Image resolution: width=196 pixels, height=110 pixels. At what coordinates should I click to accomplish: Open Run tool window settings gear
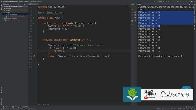click(x=190, y=4)
